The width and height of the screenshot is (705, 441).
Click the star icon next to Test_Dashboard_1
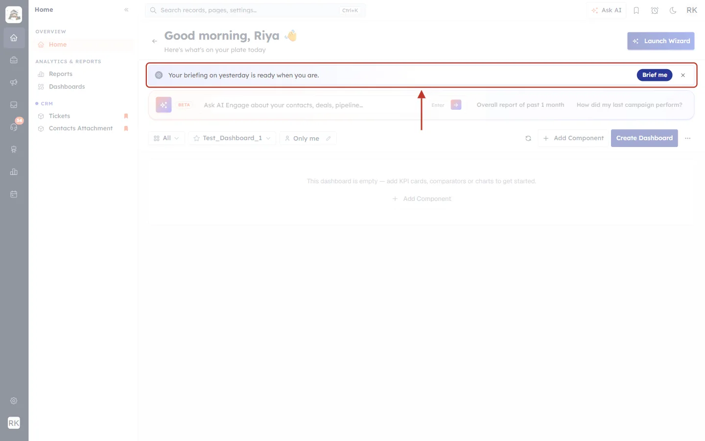point(196,138)
